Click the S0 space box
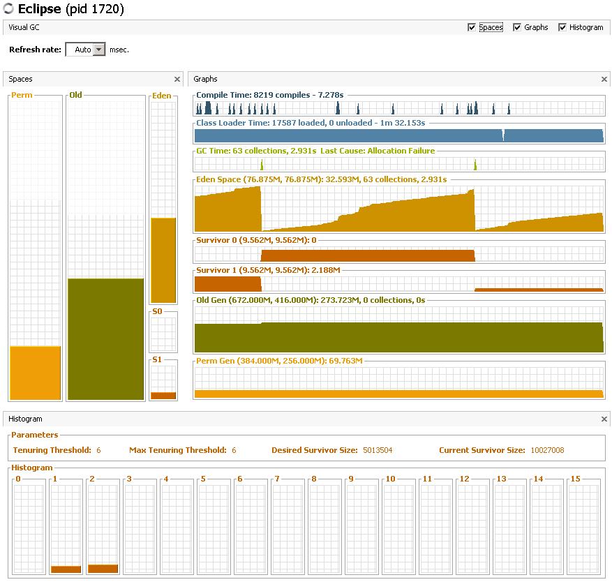The width and height of the screenshot is (612, 582). pos(163,334)
